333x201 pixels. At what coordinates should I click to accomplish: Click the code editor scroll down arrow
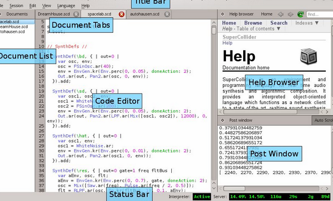[214, 188]
